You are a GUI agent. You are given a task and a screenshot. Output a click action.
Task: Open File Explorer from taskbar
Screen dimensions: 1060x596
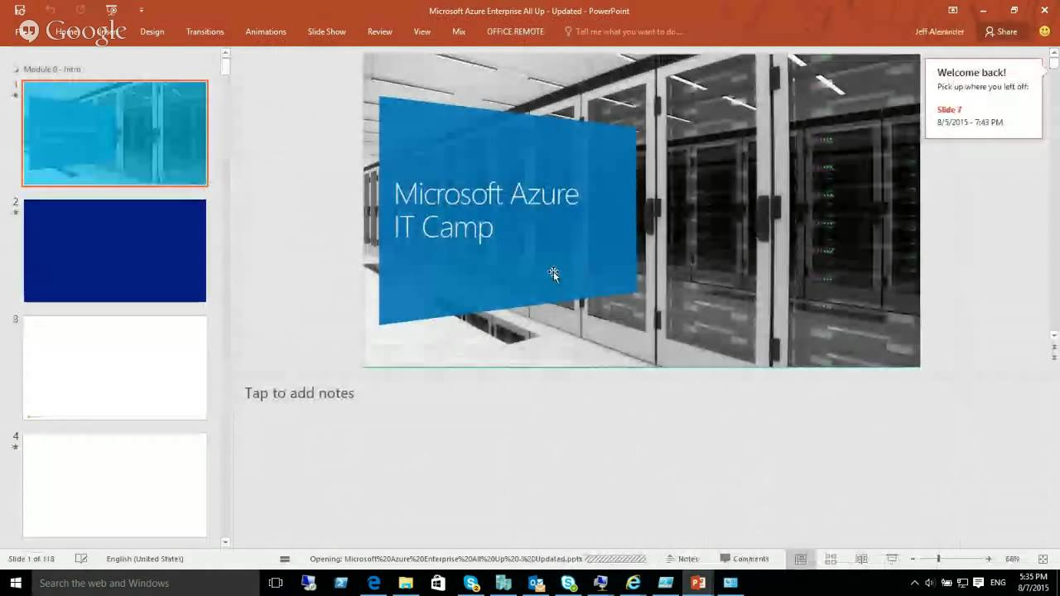(x=406, y=583)
